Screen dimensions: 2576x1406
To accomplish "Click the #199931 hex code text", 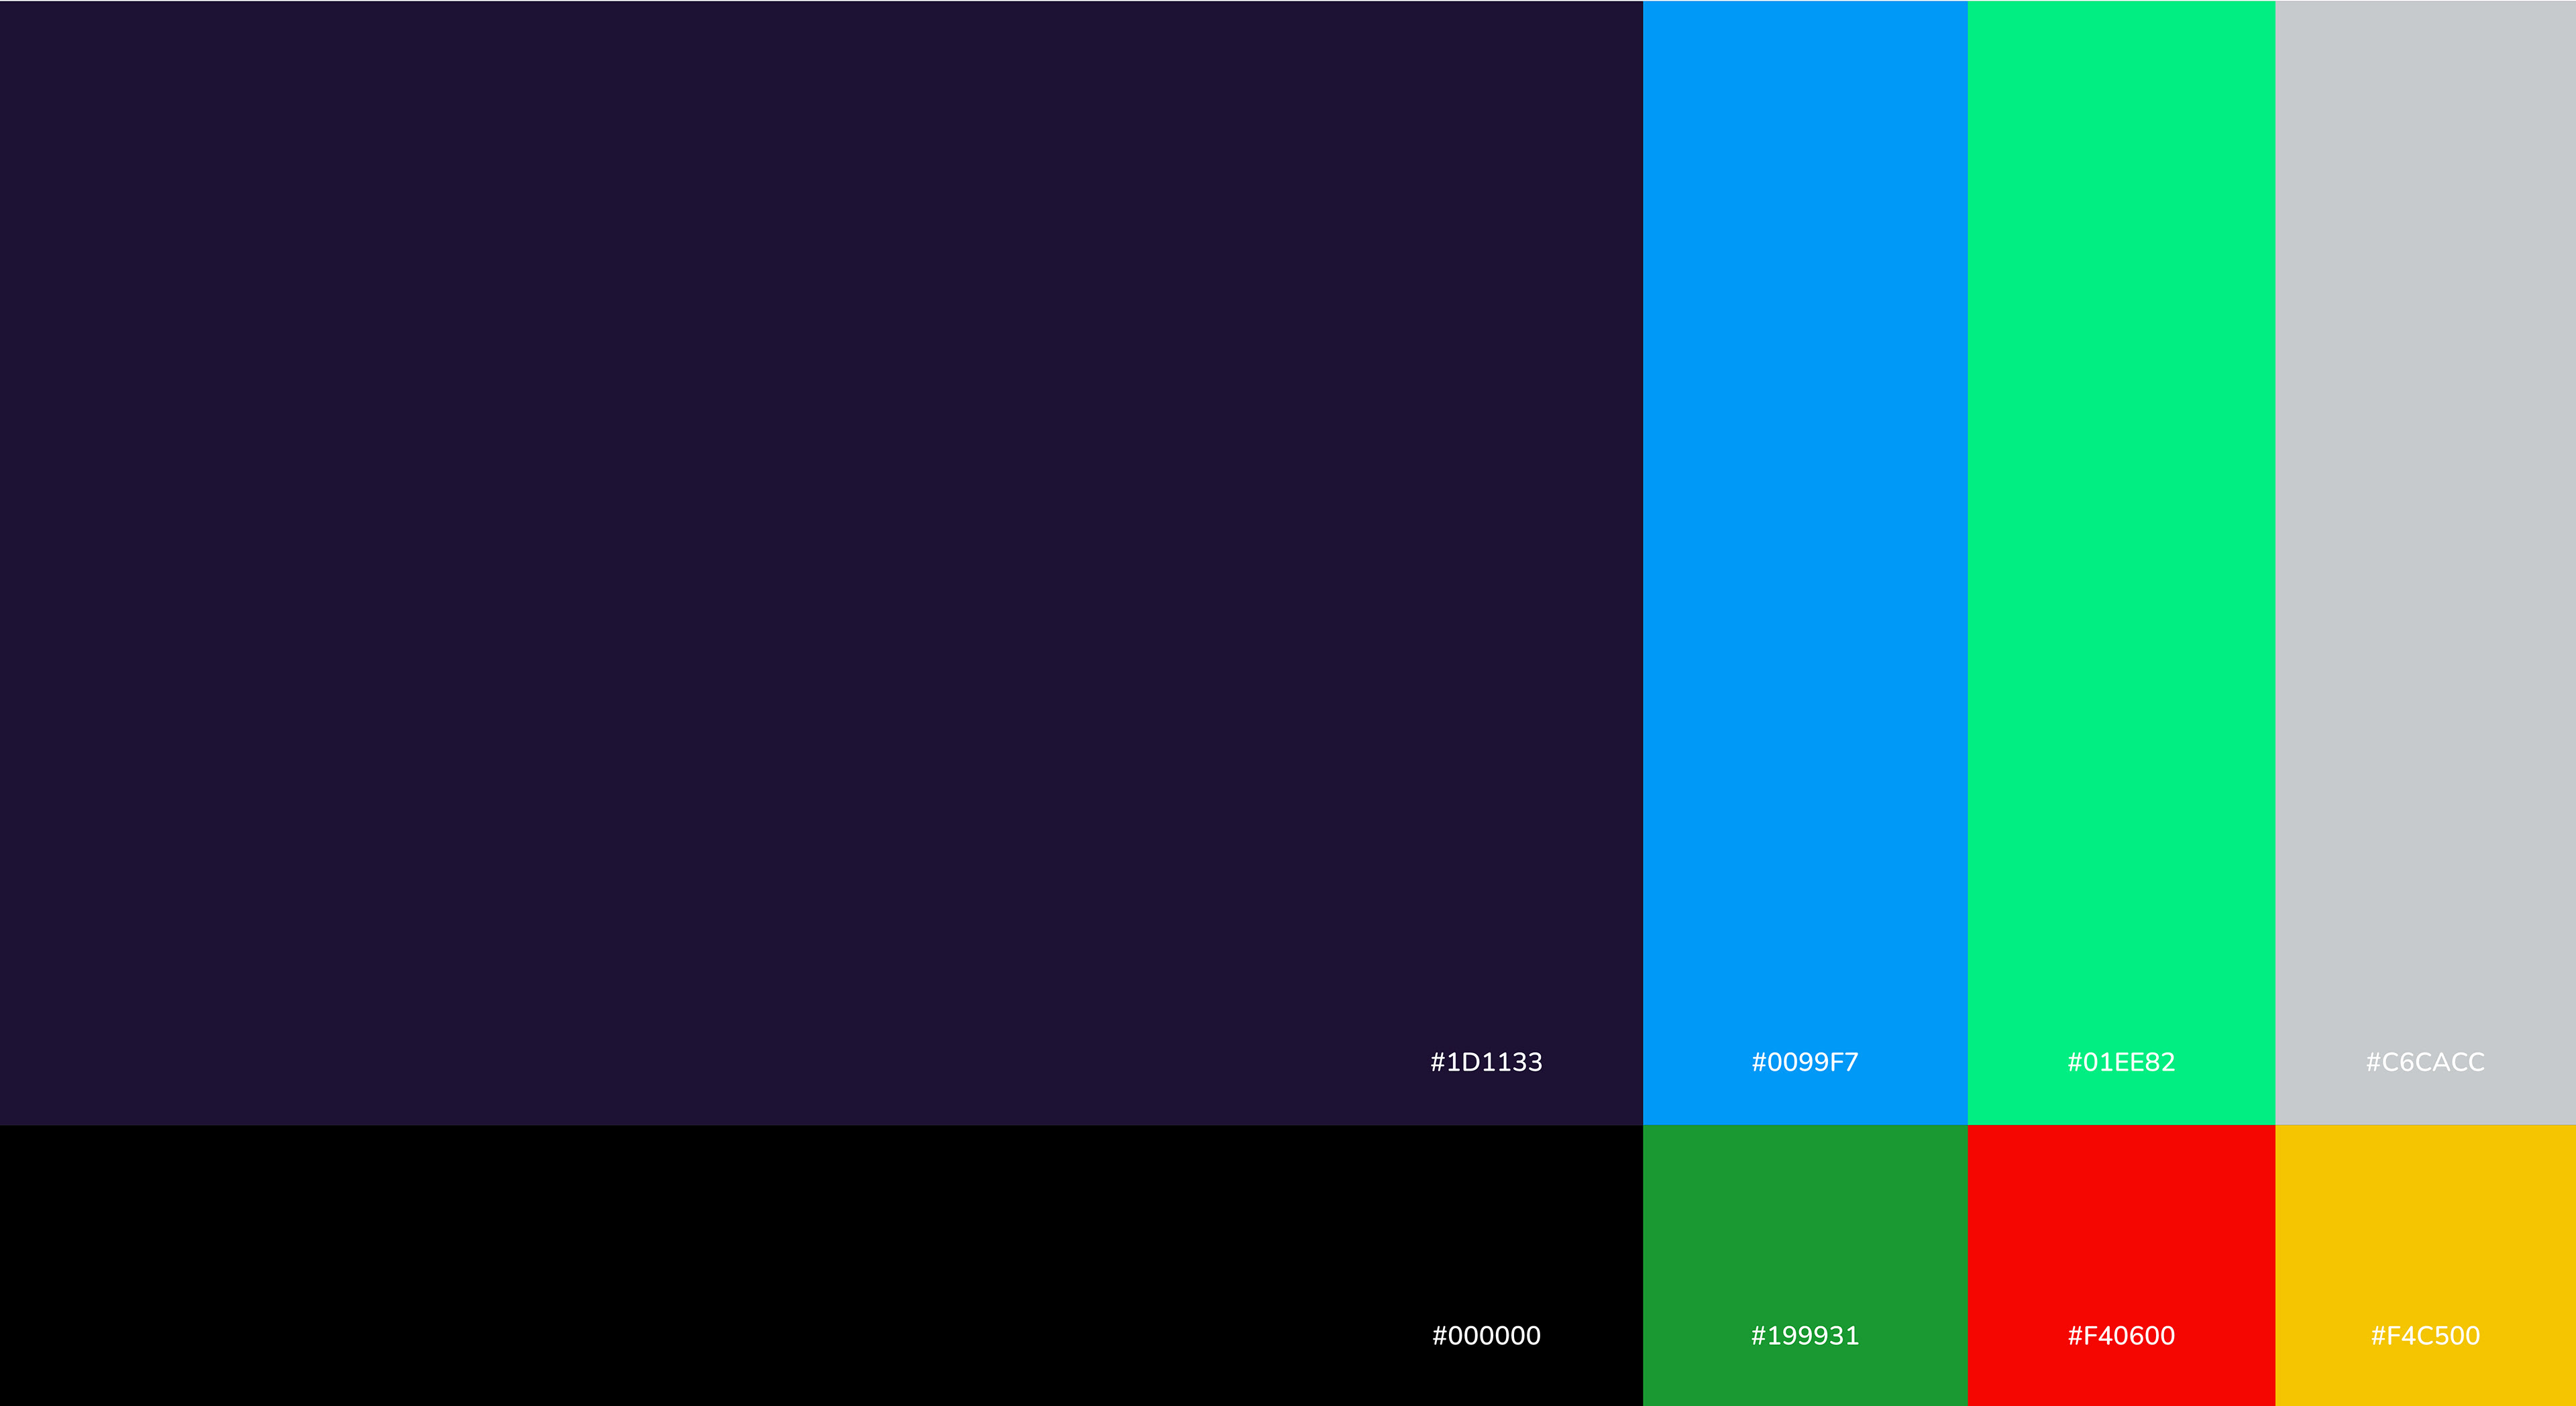I will 1805,1335.
